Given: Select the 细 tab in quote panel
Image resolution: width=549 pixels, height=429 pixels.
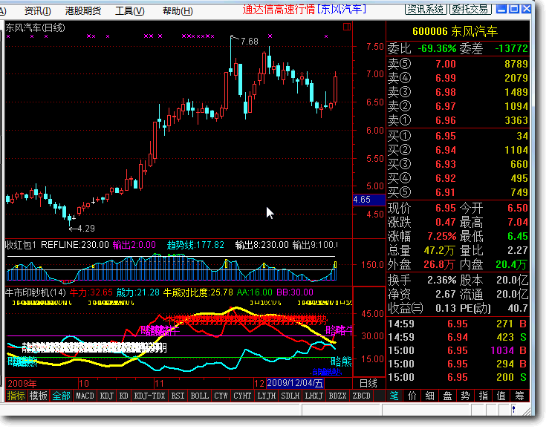Looking at the screenshot, I should (430, 396).
